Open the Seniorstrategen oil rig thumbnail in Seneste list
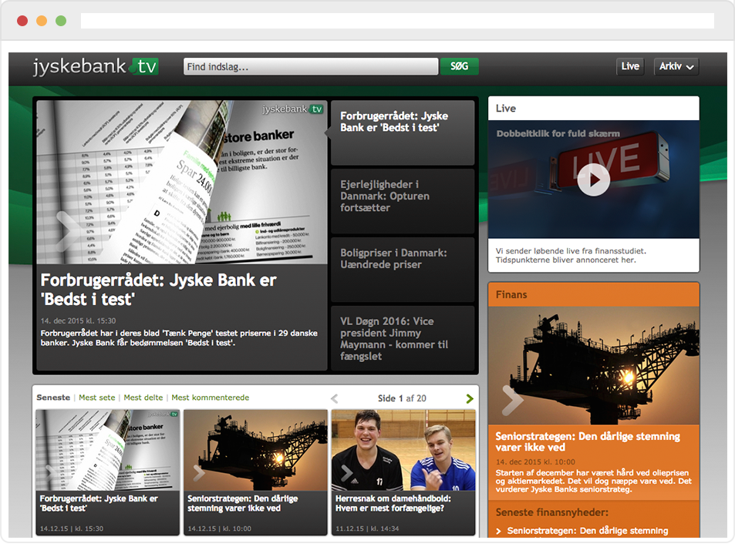The image size is (735, 547). 255,450
